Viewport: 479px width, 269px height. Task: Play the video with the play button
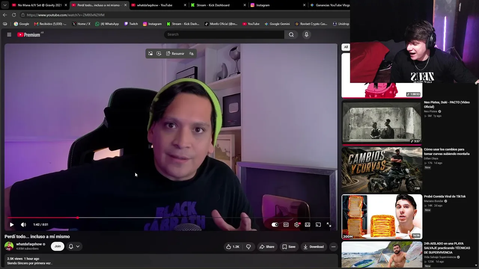pos(12,225)
